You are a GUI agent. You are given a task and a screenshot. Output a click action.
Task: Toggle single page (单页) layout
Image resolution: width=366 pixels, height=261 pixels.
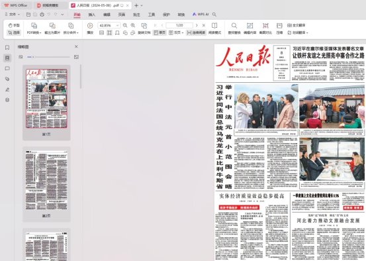tap(160, 32)
